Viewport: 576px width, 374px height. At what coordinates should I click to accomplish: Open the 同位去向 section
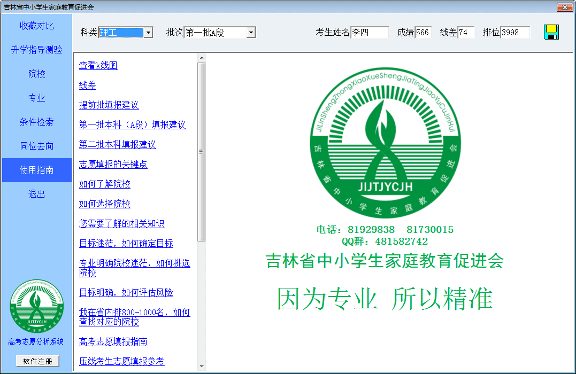pos(37,146)
